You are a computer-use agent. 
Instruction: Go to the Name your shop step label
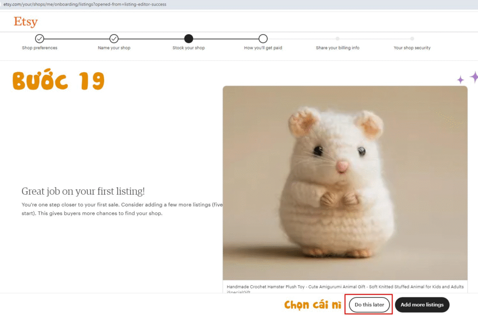pos(114,48)
